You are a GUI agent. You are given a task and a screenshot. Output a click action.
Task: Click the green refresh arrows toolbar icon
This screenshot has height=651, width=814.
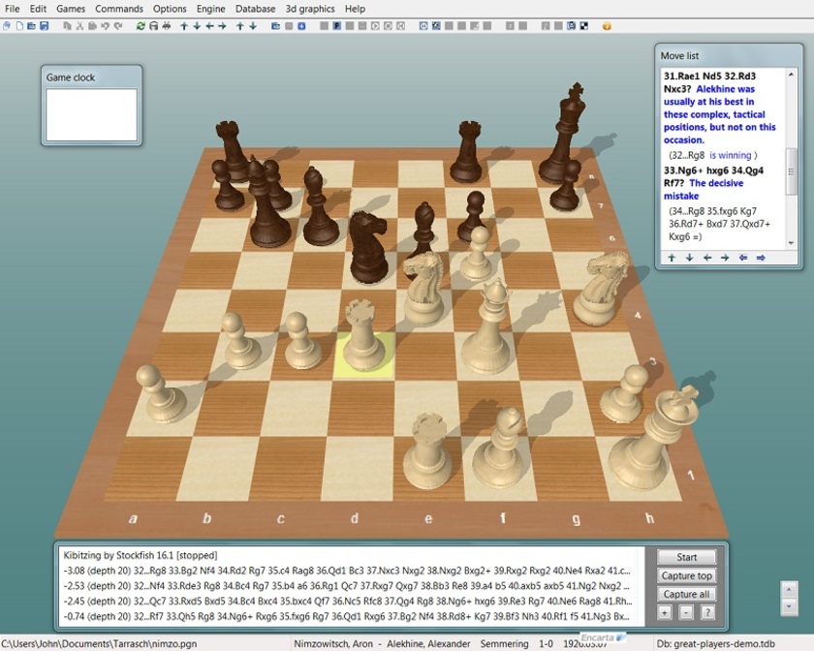pos(141,26)
